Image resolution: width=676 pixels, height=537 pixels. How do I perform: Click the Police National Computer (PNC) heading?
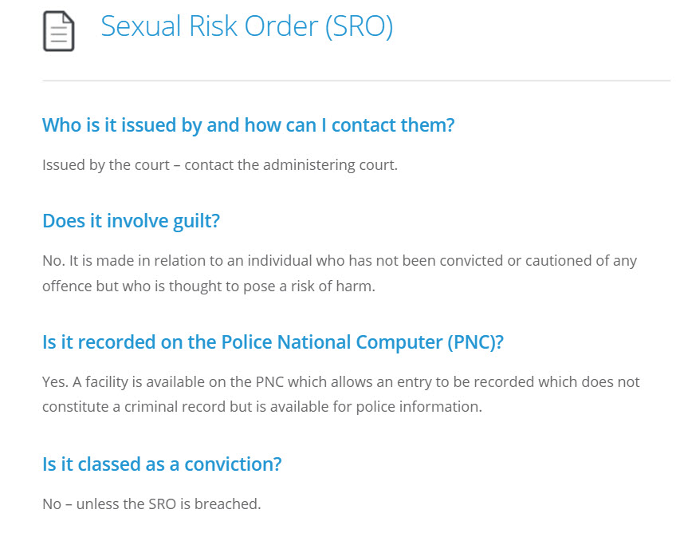[x=273, y=342]
